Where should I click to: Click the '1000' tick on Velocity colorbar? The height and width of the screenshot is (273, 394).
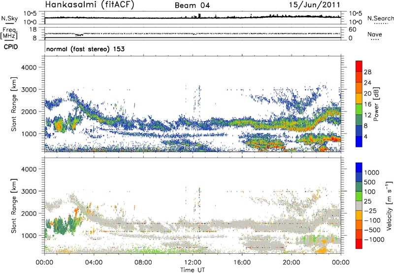click(372, 172)
